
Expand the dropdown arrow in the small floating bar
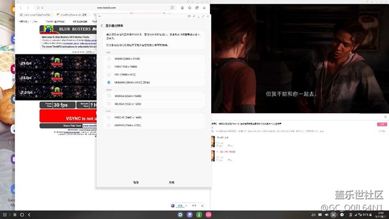(x=186, y=206)
